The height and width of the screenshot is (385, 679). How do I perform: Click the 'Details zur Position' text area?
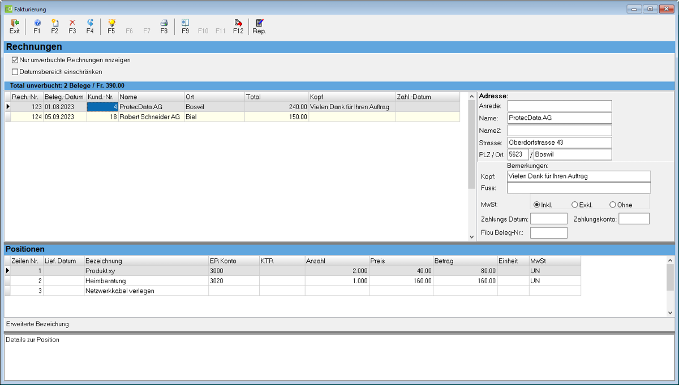tap(339, 357)
